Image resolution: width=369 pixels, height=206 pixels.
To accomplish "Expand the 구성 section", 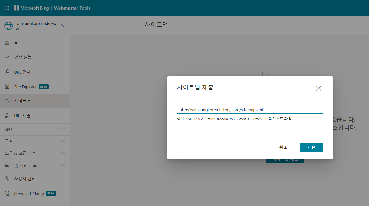I will pos(35,141).
